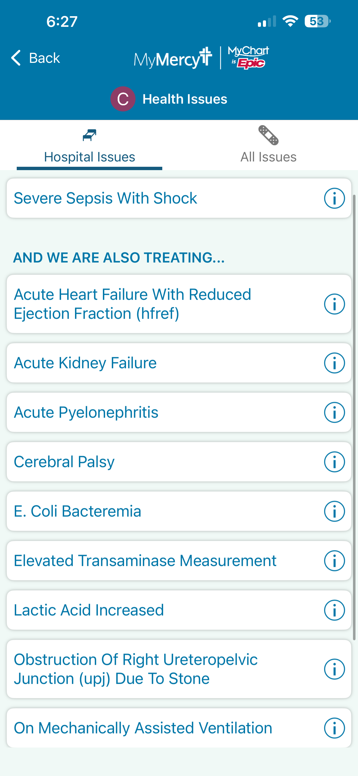Viewport: 358px width, 776px height.
Task: Tap info icon next to E. Coli Bacteremia
Action: pos(334,511)
